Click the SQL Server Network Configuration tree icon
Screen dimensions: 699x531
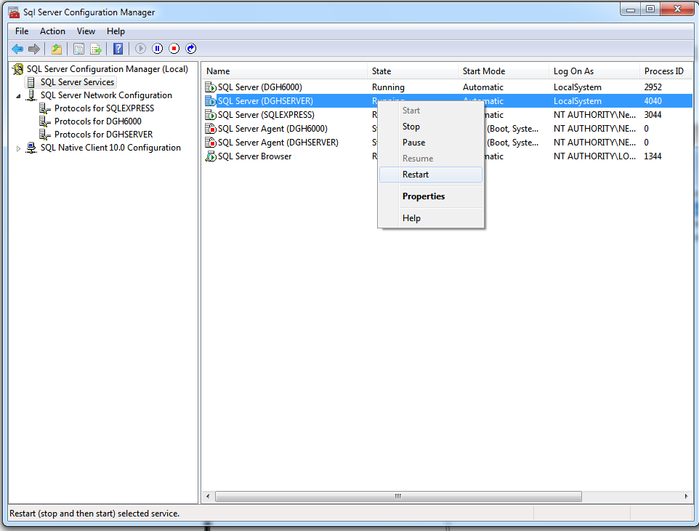pyautogui.click(x=31, y=95)
